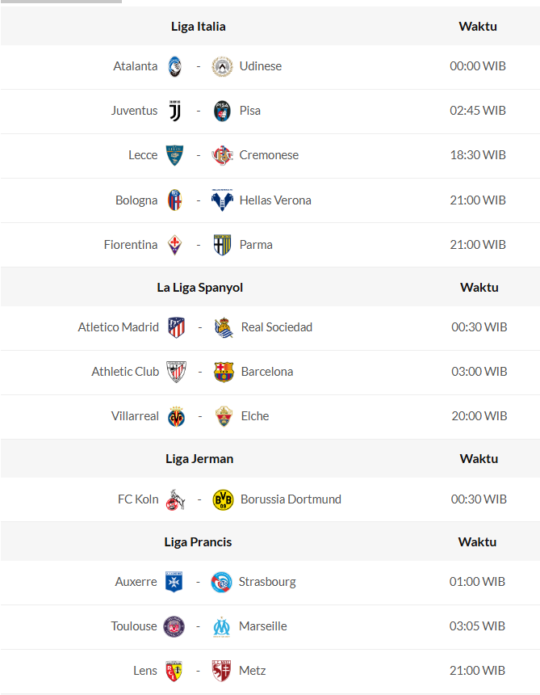Select the Borussia Dortmund BVB logo
Viewport: 540px width, 695px height.
pos(223,499)
